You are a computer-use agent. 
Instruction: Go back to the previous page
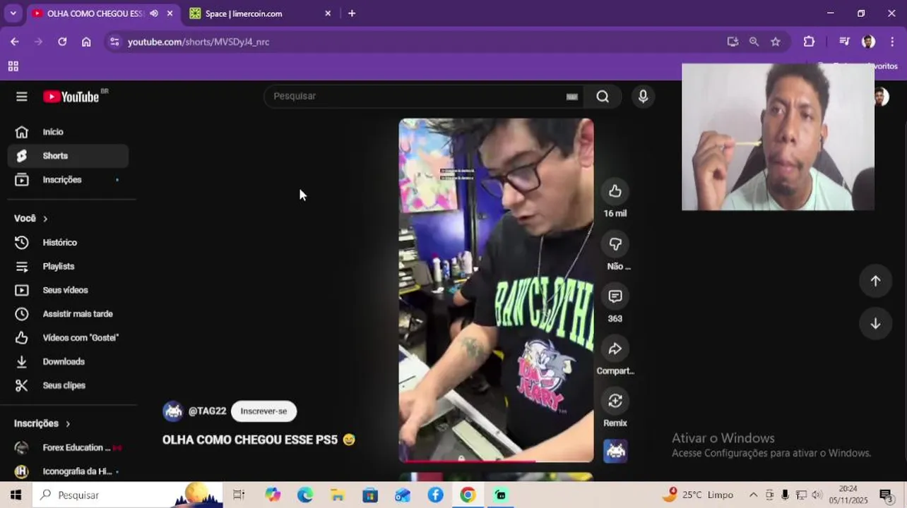pyautogui.click(x=14, y=42)
